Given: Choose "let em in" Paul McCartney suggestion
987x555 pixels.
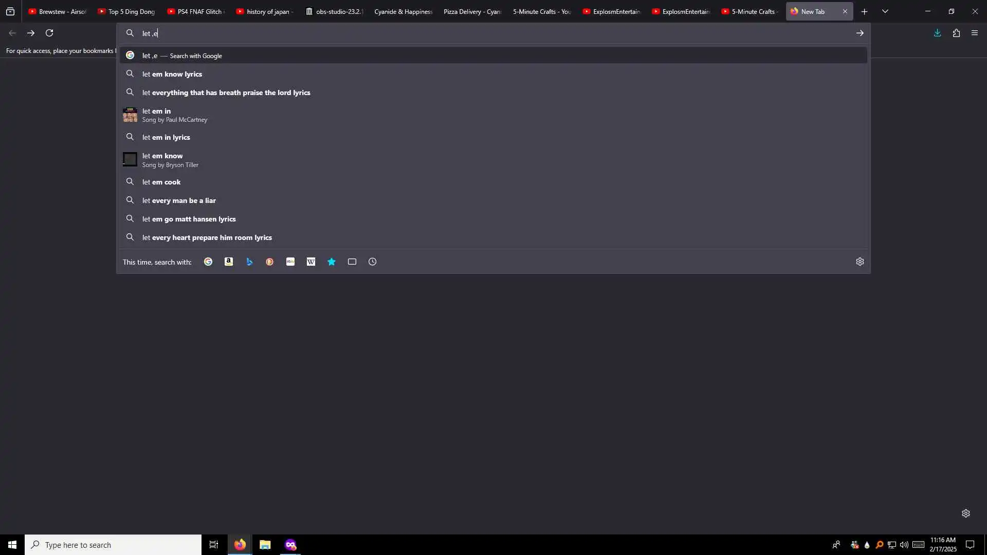Looking at the screenshot, I should click(x=175, y=115).
